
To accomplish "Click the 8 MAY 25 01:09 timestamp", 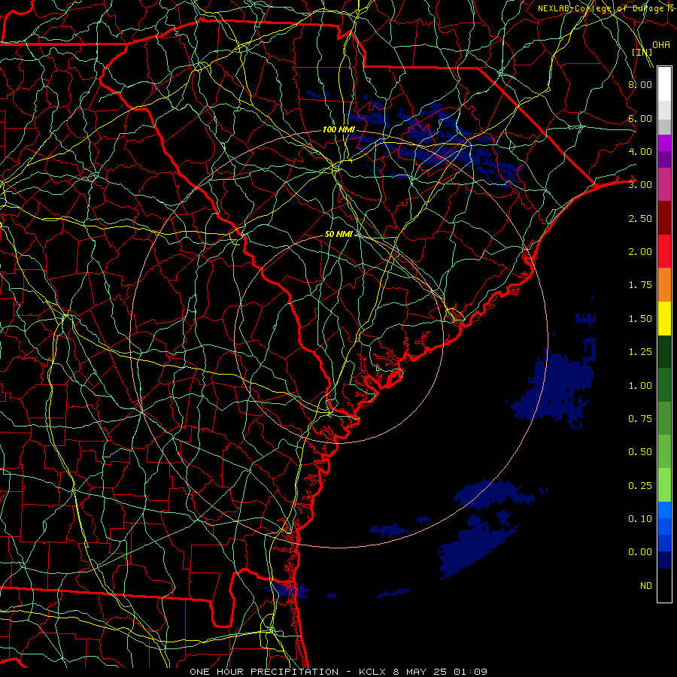I will click(x=440, y=672).
